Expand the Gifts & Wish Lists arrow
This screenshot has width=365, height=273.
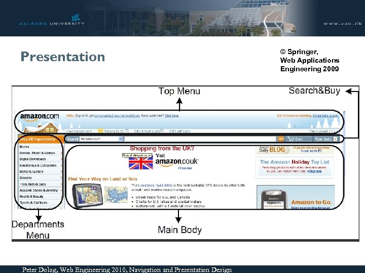click(162, 131)
